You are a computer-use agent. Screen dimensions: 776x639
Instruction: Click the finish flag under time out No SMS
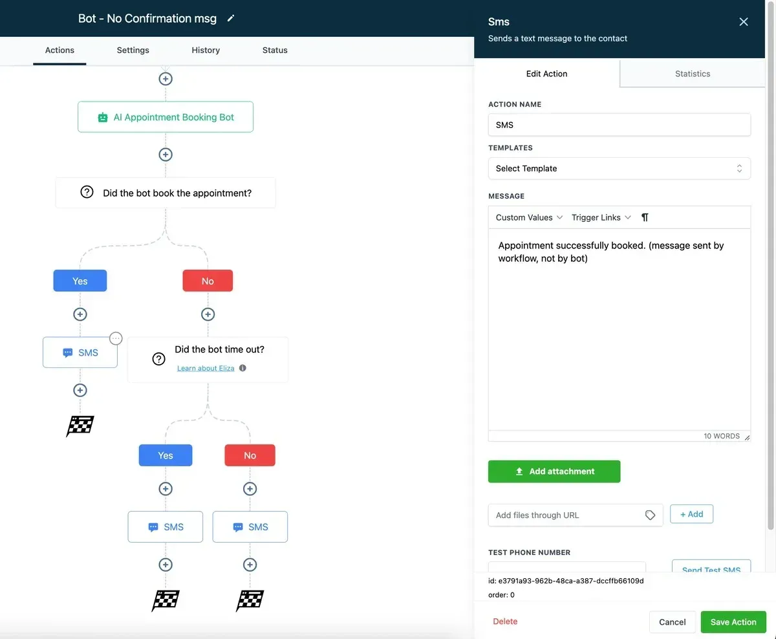click(250, 601)
